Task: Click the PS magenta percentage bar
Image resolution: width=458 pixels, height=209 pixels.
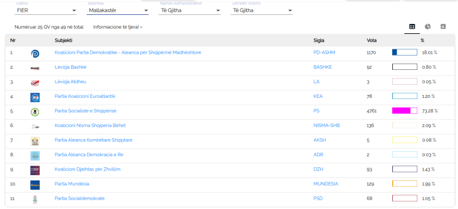Action: 405,111
